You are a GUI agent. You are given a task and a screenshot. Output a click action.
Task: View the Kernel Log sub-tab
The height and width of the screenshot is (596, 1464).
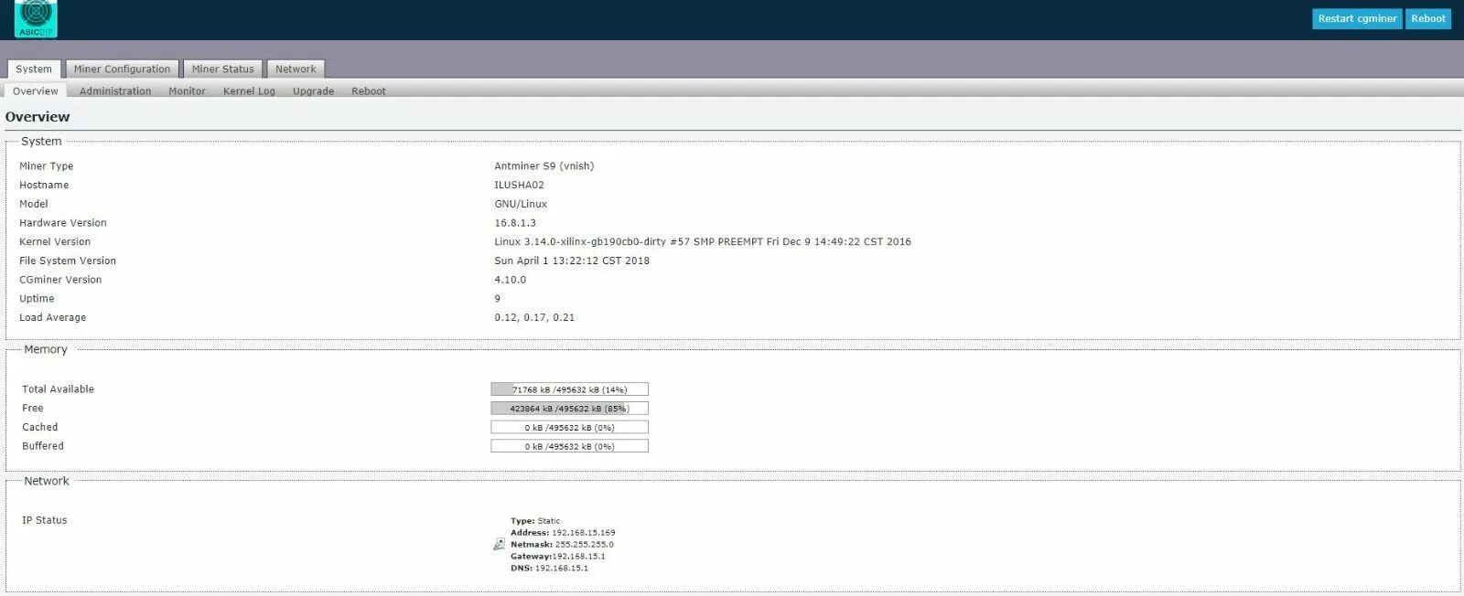249,90
